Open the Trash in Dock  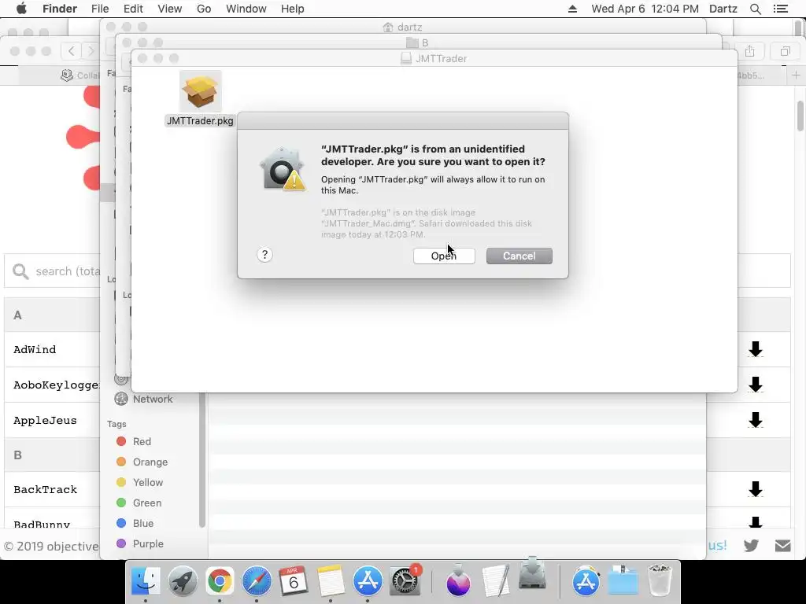click(660, 581)
